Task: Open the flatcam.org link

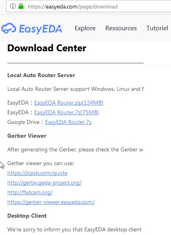Action: (30, 193)
